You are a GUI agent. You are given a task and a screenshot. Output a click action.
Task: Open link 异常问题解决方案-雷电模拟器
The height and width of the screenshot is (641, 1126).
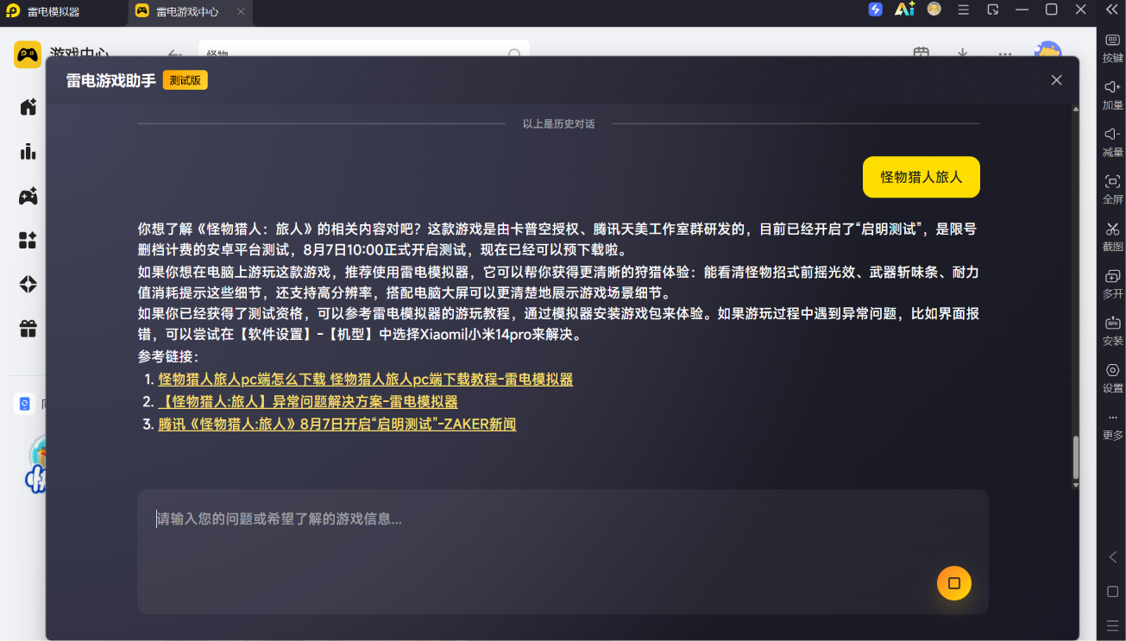pos(308,402)
